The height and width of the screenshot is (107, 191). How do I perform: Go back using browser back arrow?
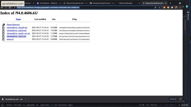point(2,7)
